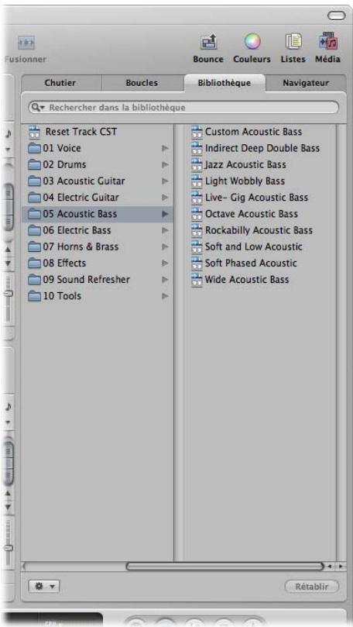Click the Bounce toolbar icon

(208, 42)
